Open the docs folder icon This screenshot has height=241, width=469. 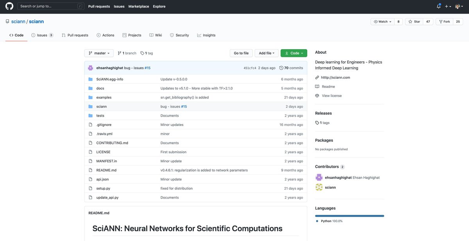coord(90,89)
